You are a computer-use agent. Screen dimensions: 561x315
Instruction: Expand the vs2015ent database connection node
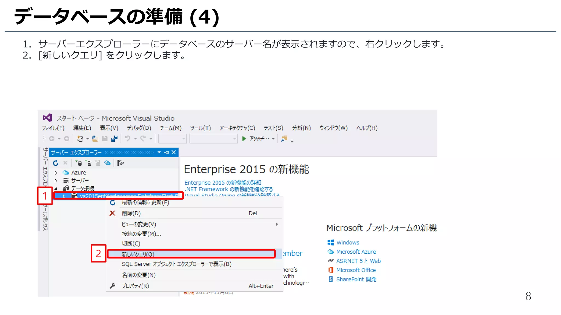tap(64, 196)
